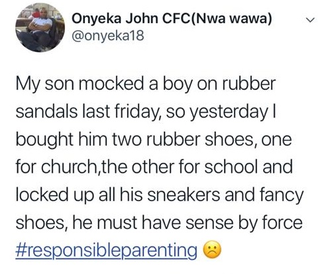Click the tweet line starting "My son mocked"
The width and height of the screenshot is (330, 274).
point(146,85)
